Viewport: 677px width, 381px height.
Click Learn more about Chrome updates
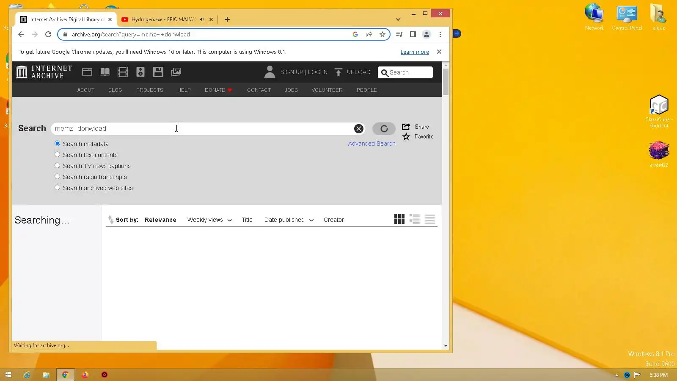coord(415,52)
